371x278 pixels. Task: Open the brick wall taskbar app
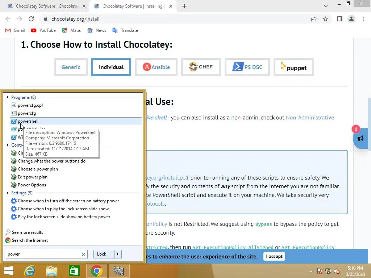click(x=119, y=271)
